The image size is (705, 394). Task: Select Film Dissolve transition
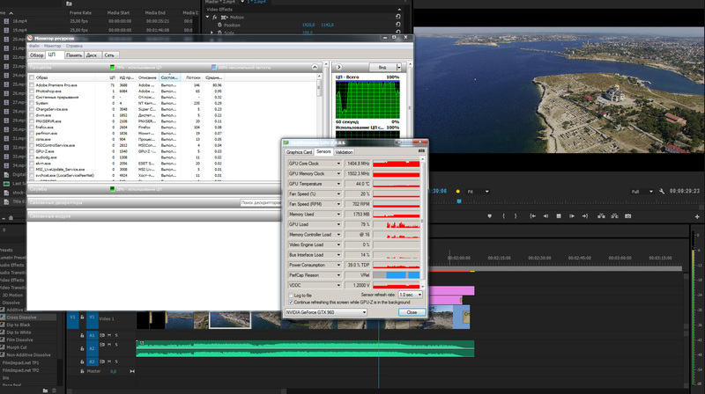click(19, 339)
